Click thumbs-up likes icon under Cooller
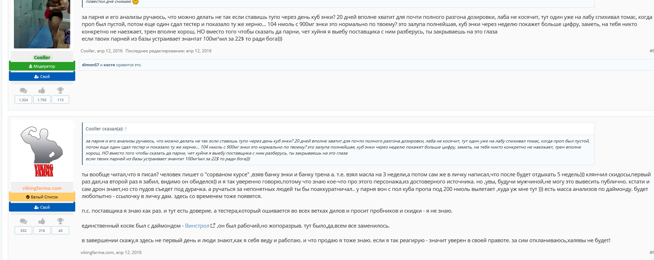 (42, 90)
